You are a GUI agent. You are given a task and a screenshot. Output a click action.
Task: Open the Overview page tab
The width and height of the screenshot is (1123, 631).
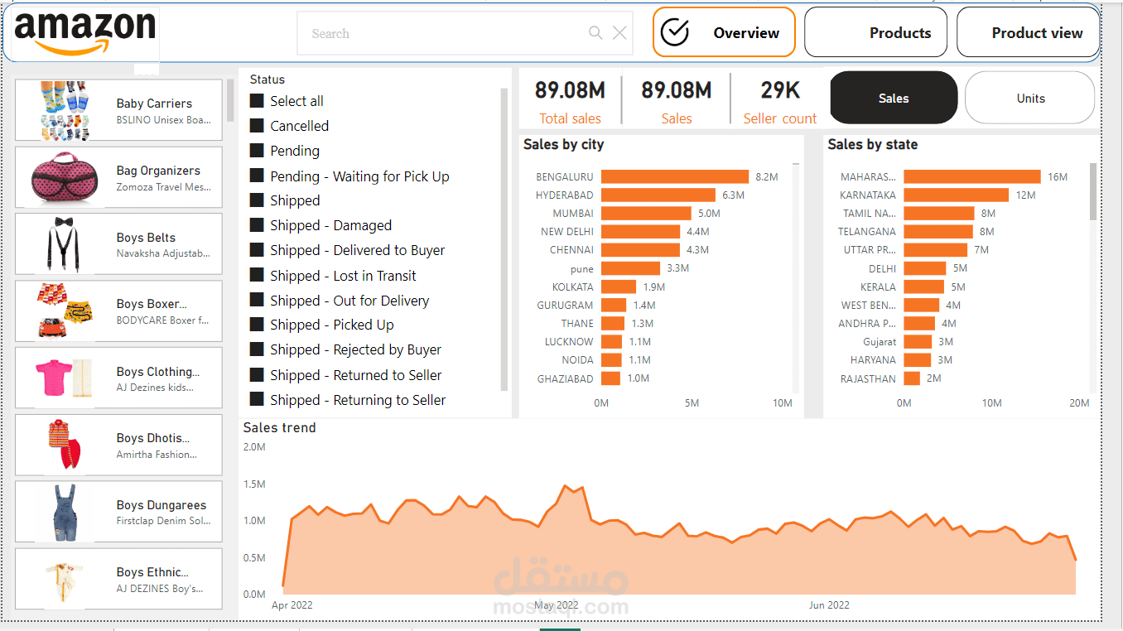(724, 32)
